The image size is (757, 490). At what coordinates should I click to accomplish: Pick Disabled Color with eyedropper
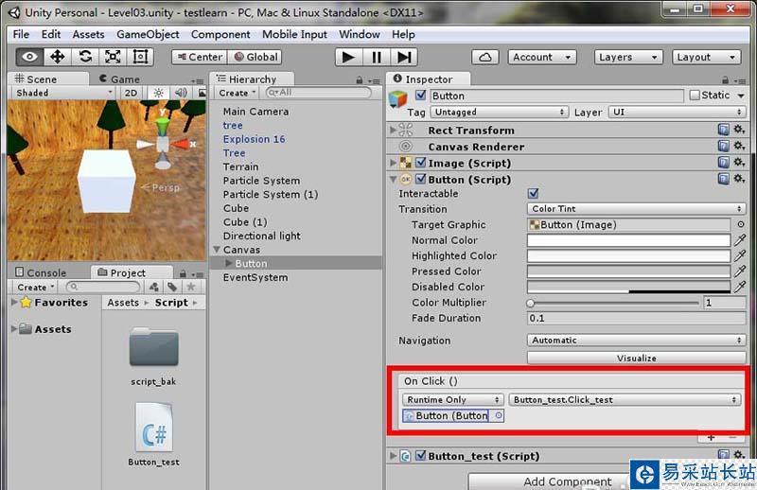coord(740,287)
